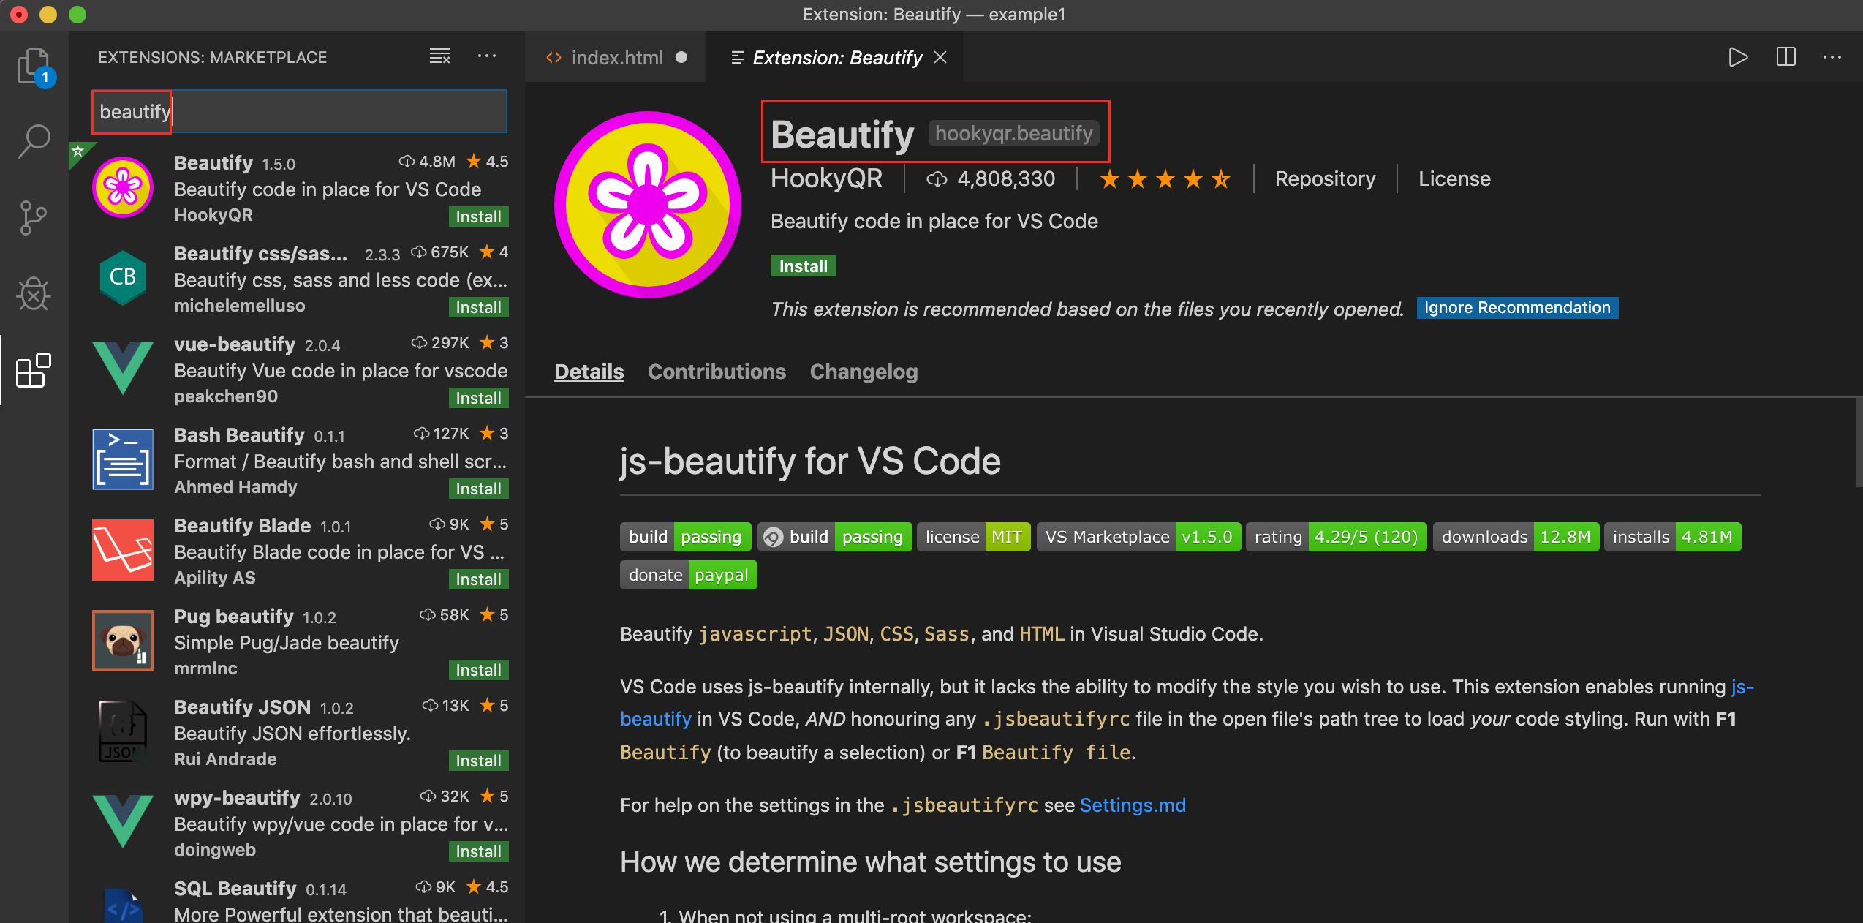Image resolution: width=1863 pixels, height=923 pixels.
Task: Install Bash Beautify extension
Action: 478,489
